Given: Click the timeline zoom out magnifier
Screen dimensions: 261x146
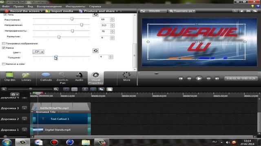Looking at the screenshot, I should pyautogui.click(x=4, y=89).
